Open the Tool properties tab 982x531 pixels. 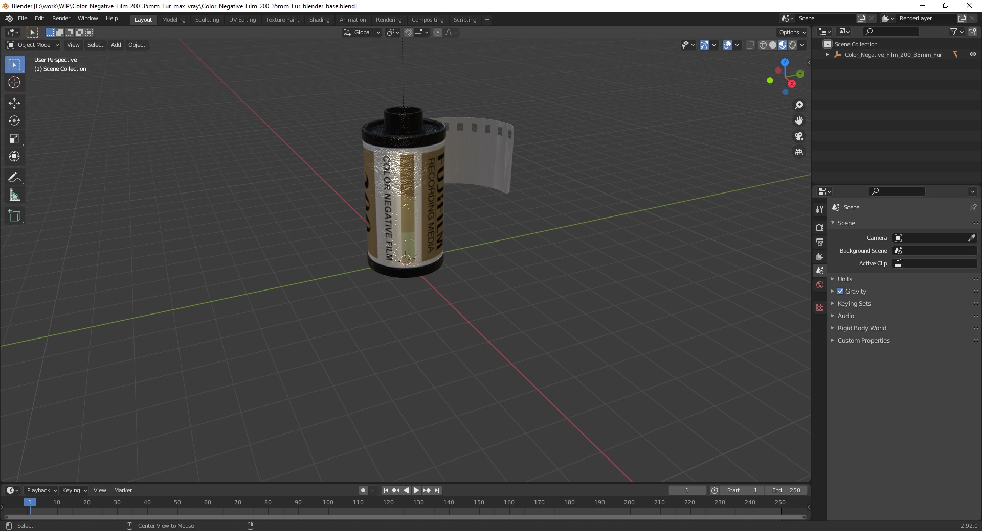coord(820,209)
